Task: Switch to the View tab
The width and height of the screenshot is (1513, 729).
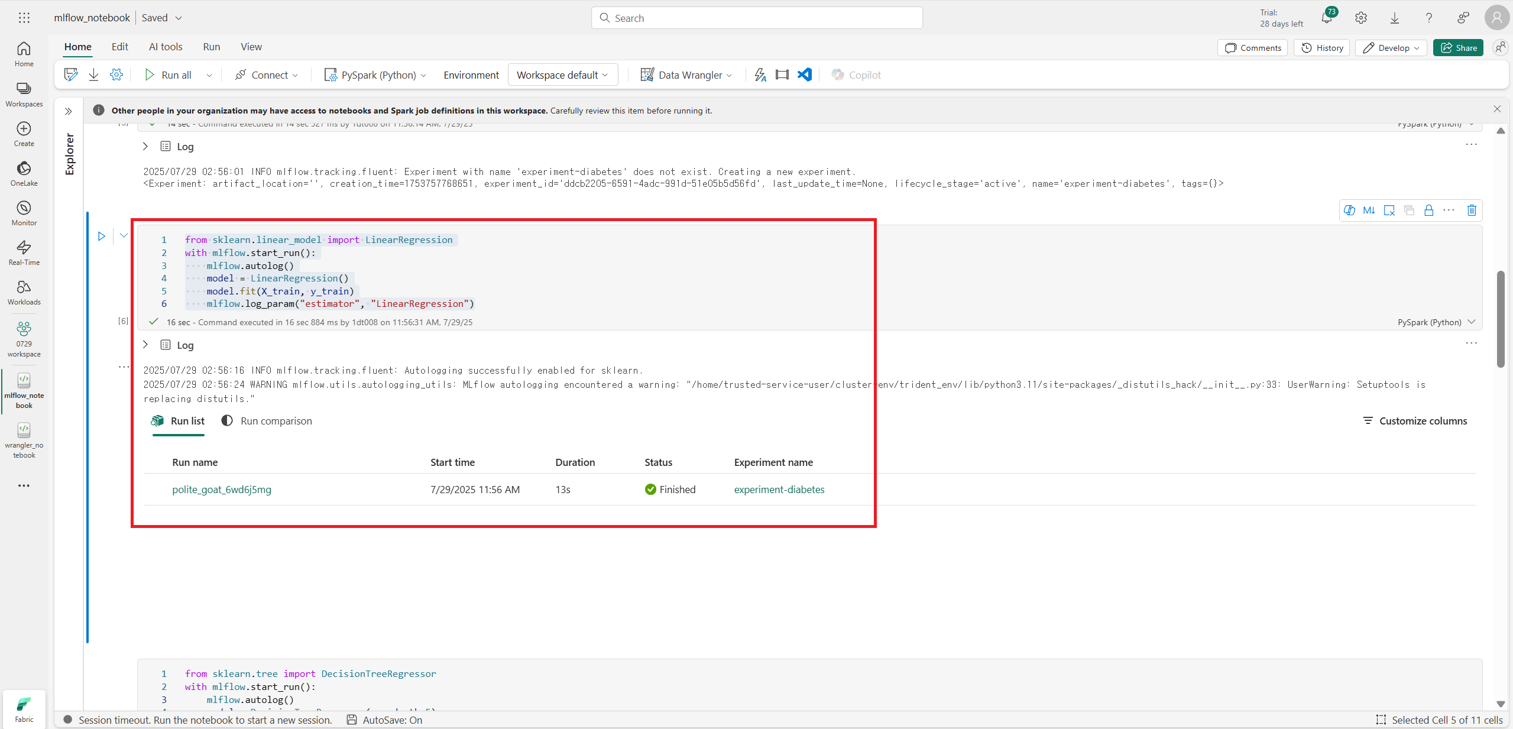Action: click(x=251, y=47)
